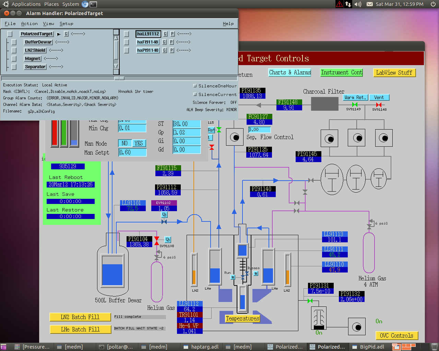
Task: Click the G icon next to haPI91140
Action: 165,50
